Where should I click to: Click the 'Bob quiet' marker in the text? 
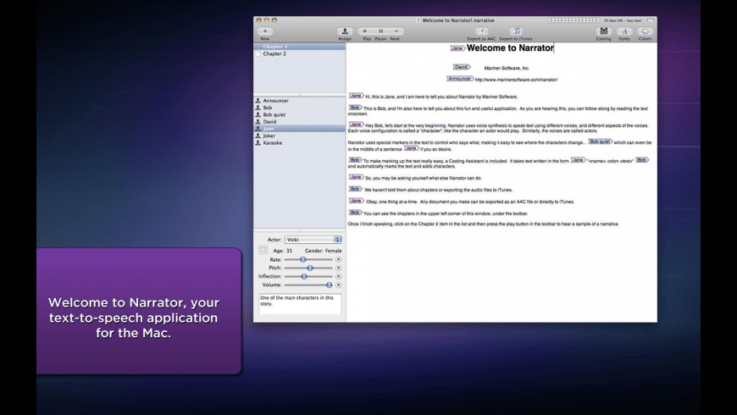click(x=601, y=141)
